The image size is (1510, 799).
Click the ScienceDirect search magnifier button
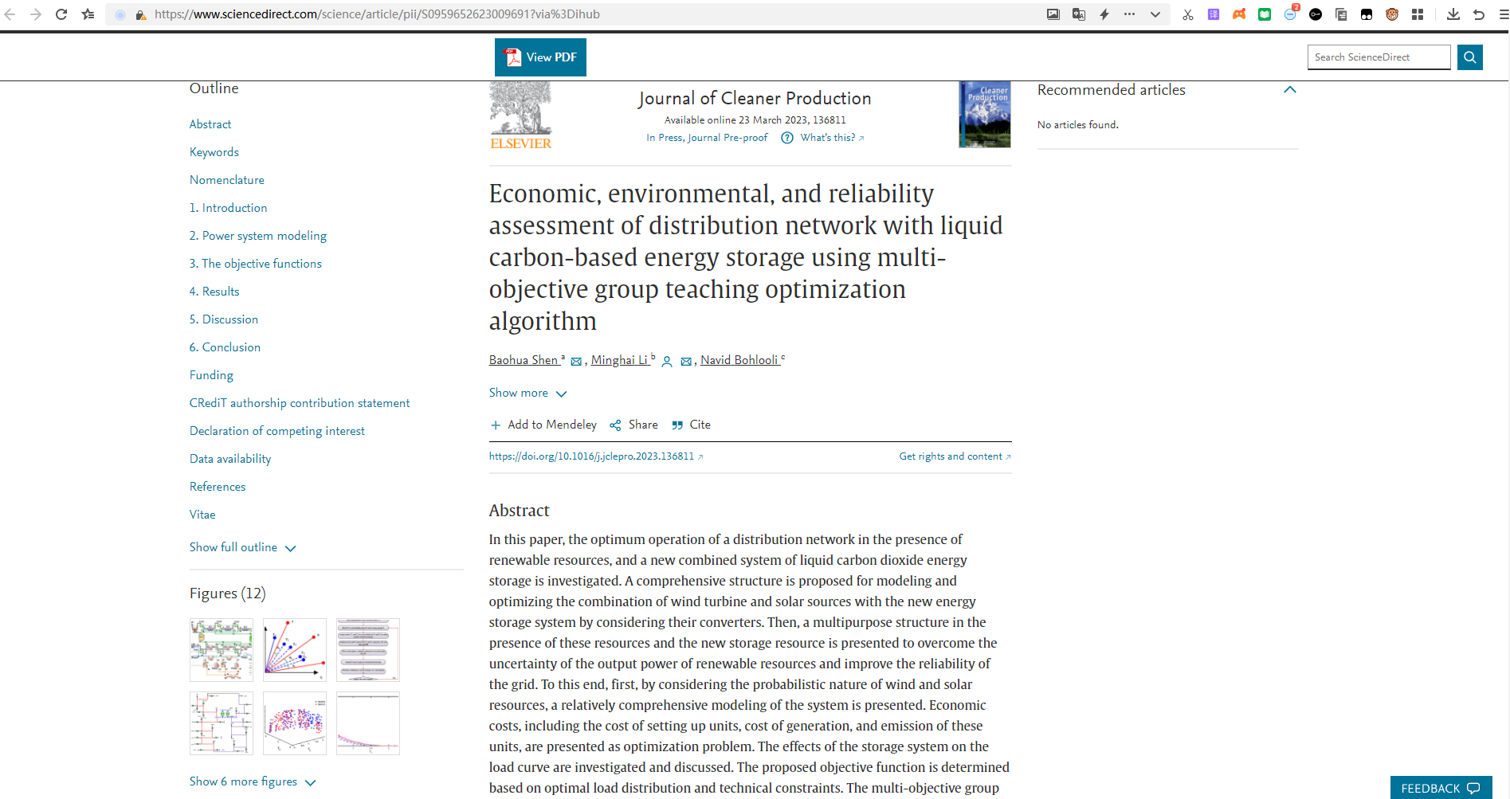[1470, 57]
